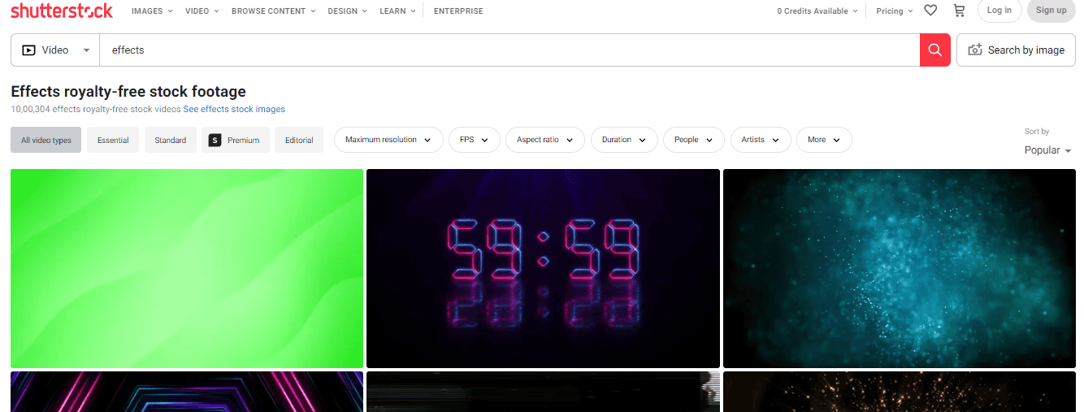Follow See effects stock images link
Screen dimensions: 1084x412
tap(234, 109)
